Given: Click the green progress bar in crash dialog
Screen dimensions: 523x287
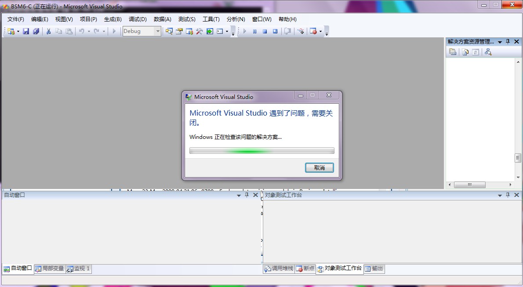Looking at the screenshot, I should pos(262,151).
